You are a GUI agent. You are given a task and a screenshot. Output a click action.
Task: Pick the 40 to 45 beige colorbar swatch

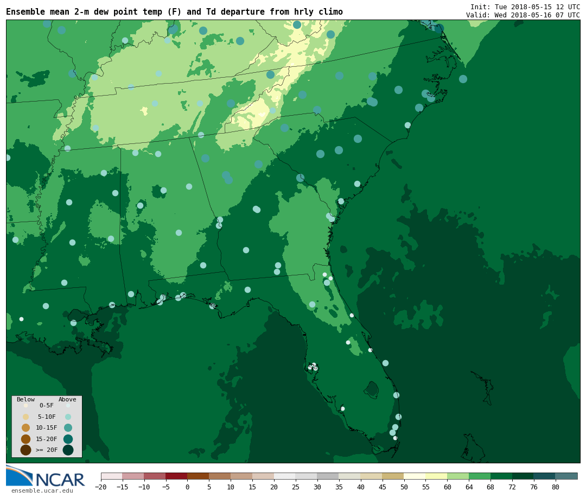[x=372, y=476]
